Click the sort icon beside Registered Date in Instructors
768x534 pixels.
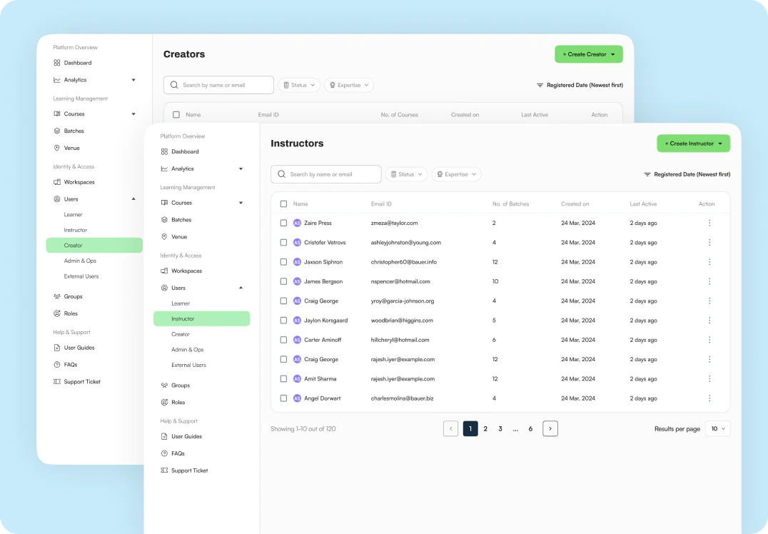coord(647,174)
